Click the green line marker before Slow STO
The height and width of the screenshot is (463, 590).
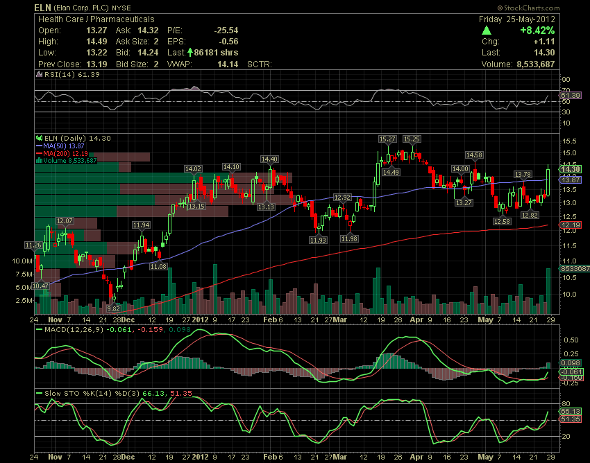click(x=39, y=394)
